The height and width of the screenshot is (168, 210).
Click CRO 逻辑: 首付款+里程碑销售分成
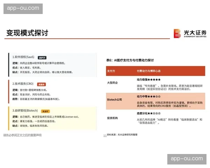click(x=30, y=90)
